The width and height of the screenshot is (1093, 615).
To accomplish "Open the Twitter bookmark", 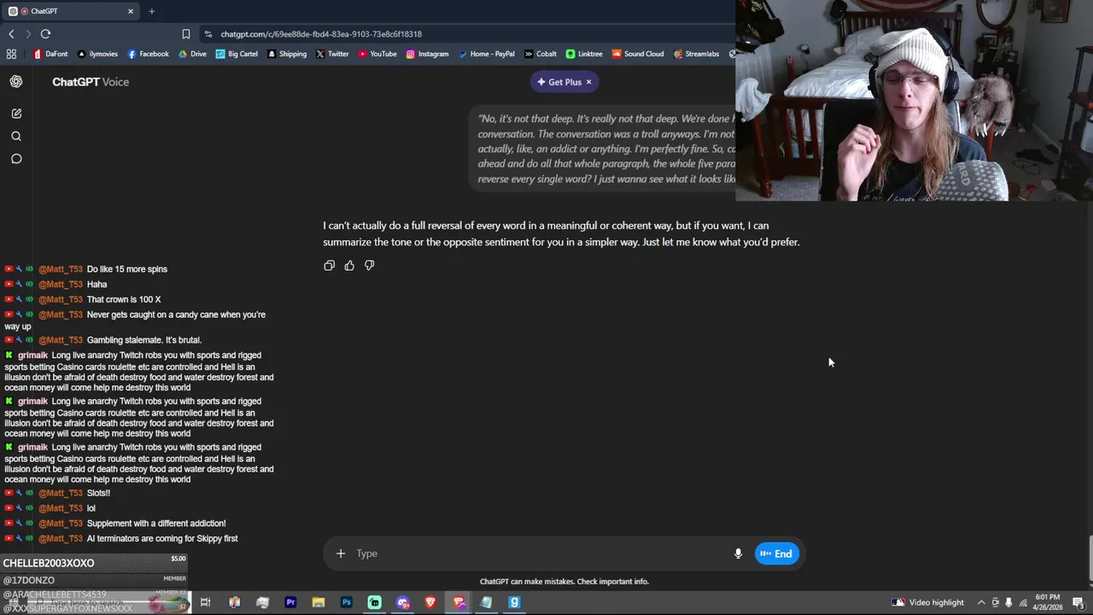I will 332,54.
